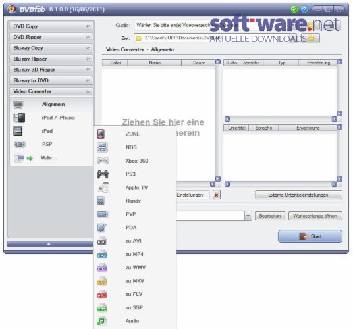Click the DVDFab logo icon
The image size is (353, 329).
pos(12,9)
